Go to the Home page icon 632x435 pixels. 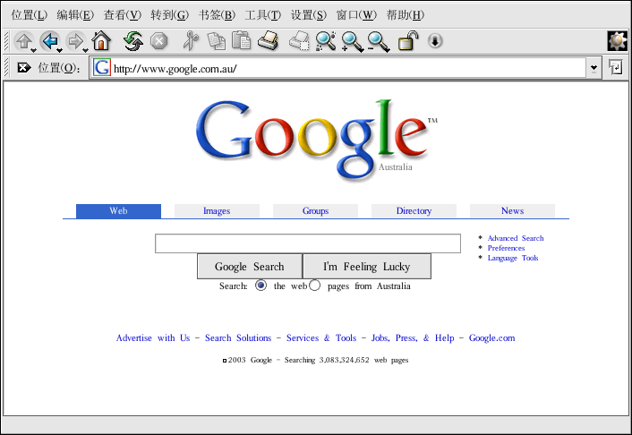click(x=101, y=40)
